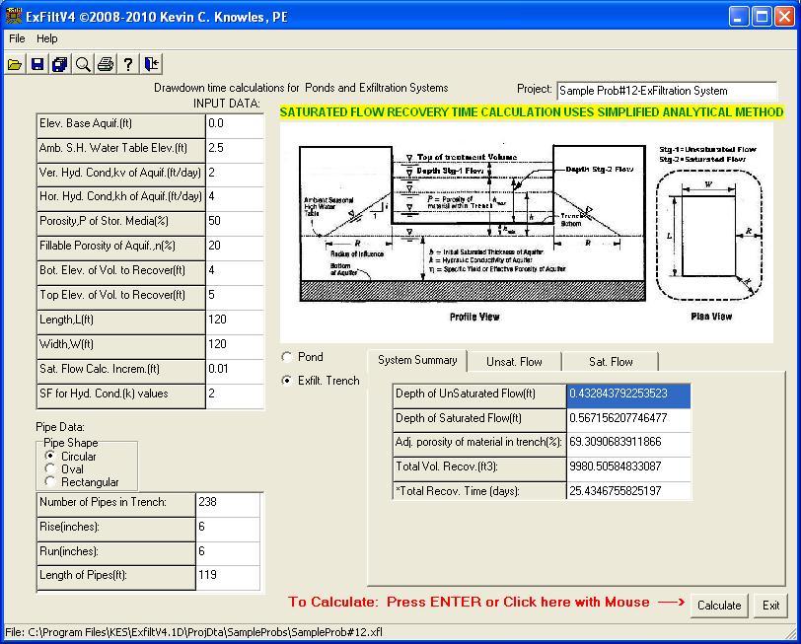Open the File menu
801x644 pixels.
pyautogui.click(x=17, y=38)
